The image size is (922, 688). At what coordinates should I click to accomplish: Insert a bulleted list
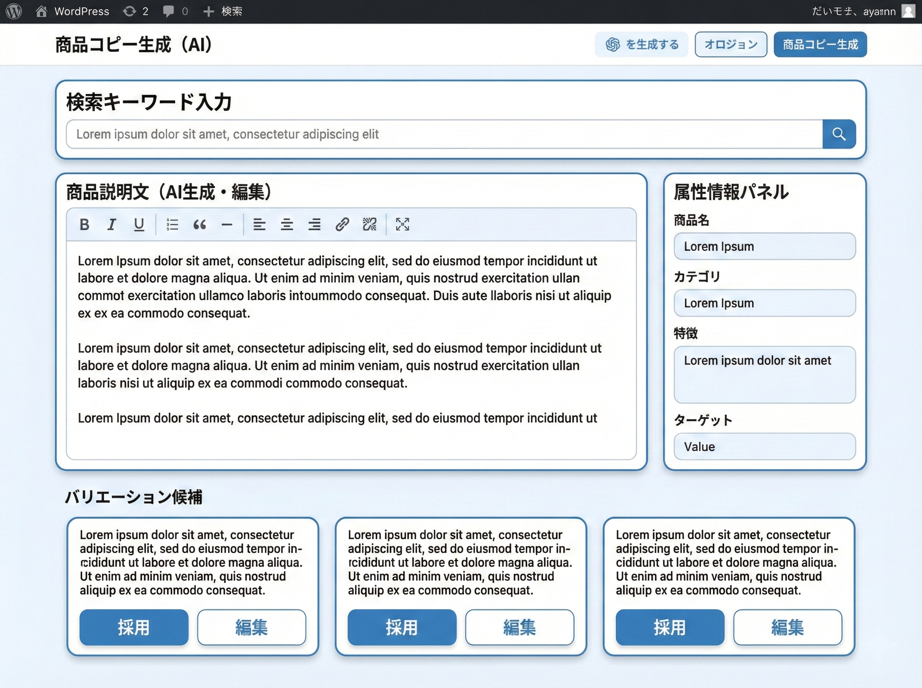tap(172, 225)
